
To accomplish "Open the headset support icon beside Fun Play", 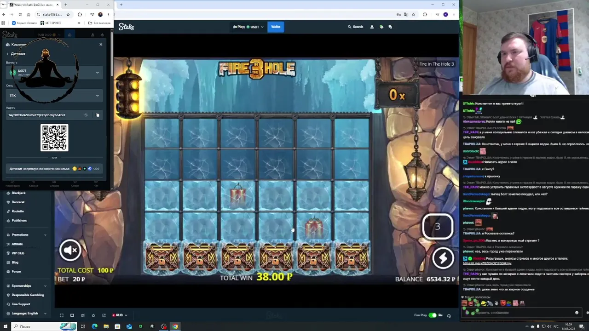I will [x=449, y=315].
